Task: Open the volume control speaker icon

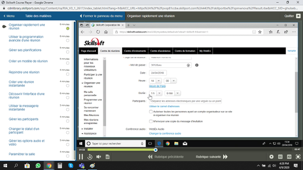Action: (x=99, y=157)
